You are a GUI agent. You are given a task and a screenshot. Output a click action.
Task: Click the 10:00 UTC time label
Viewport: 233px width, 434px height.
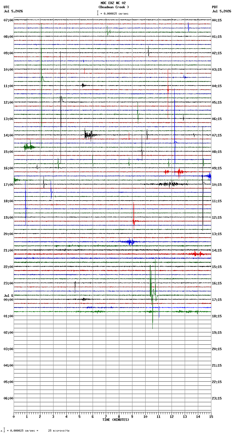(8, 70)
